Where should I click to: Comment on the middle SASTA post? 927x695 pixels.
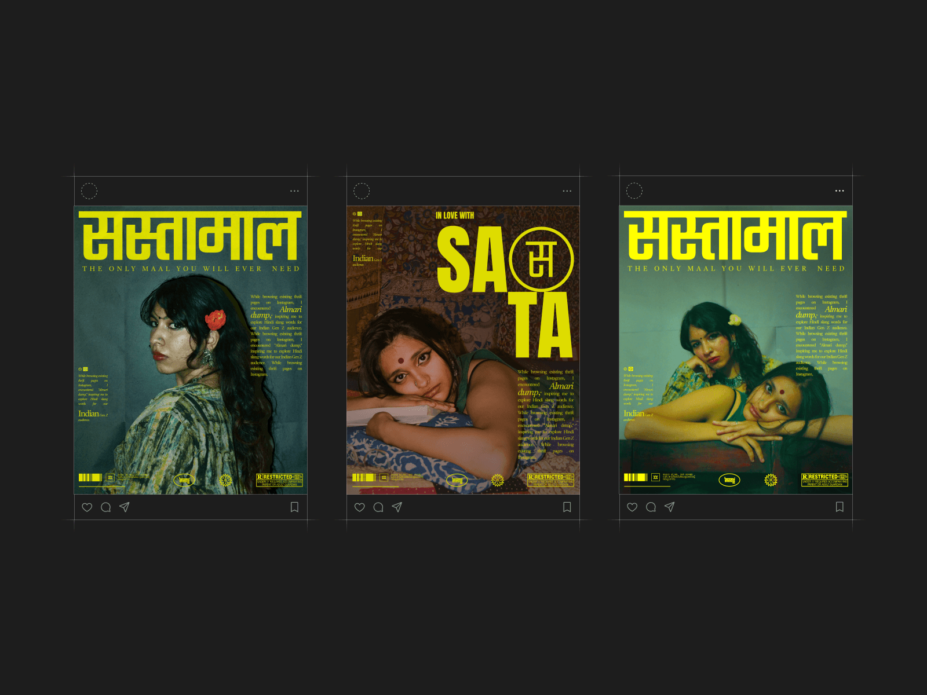[x=378, y=507]
